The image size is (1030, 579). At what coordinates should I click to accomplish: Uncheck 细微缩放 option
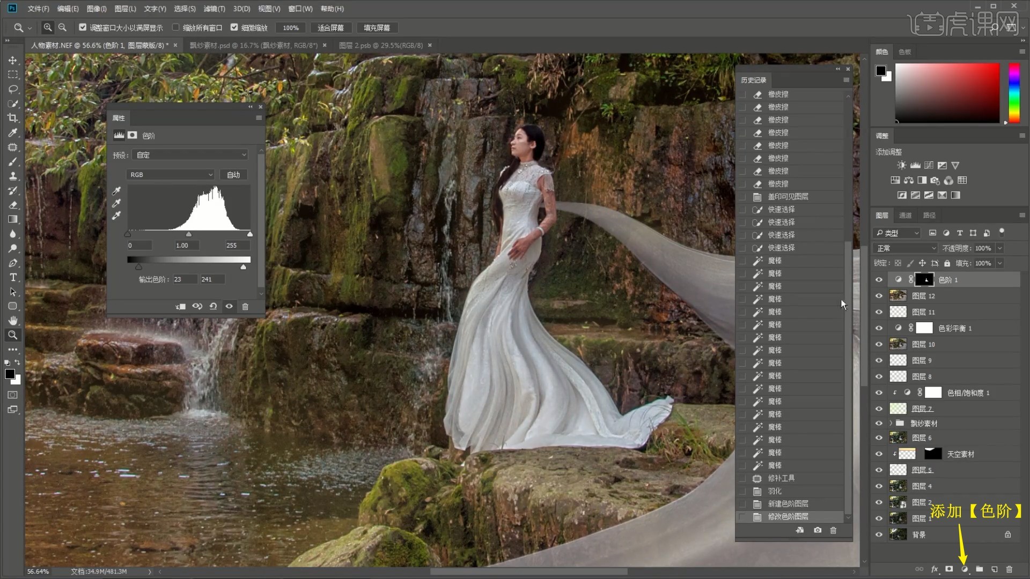pyautogui.click(x=234, y=27)
